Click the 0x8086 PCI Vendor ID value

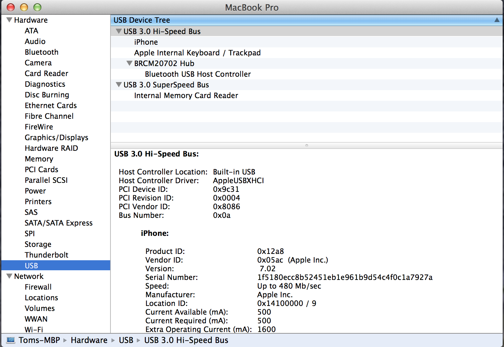226,207
